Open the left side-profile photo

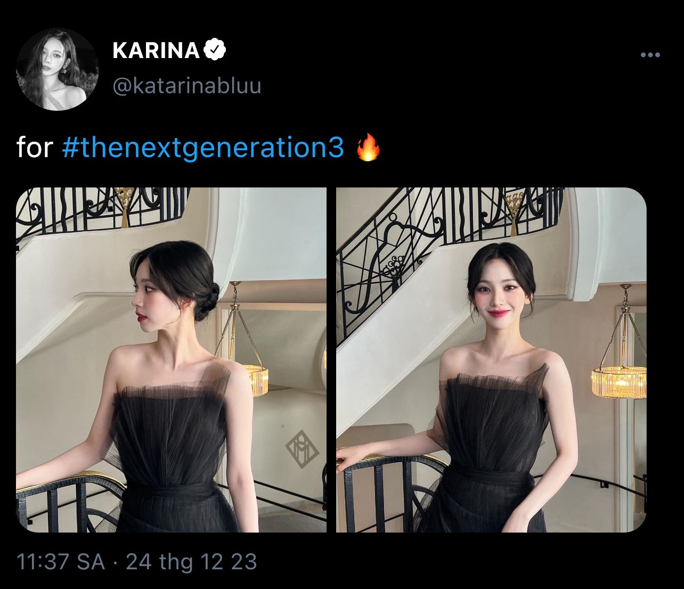click(x=171, y=359)
